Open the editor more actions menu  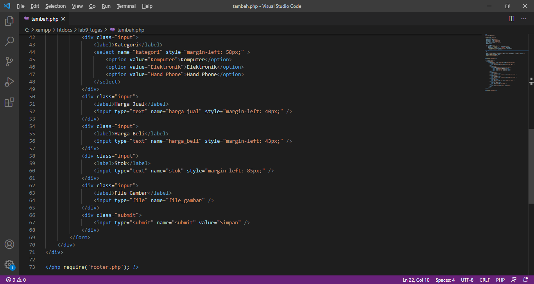point(523,18)
